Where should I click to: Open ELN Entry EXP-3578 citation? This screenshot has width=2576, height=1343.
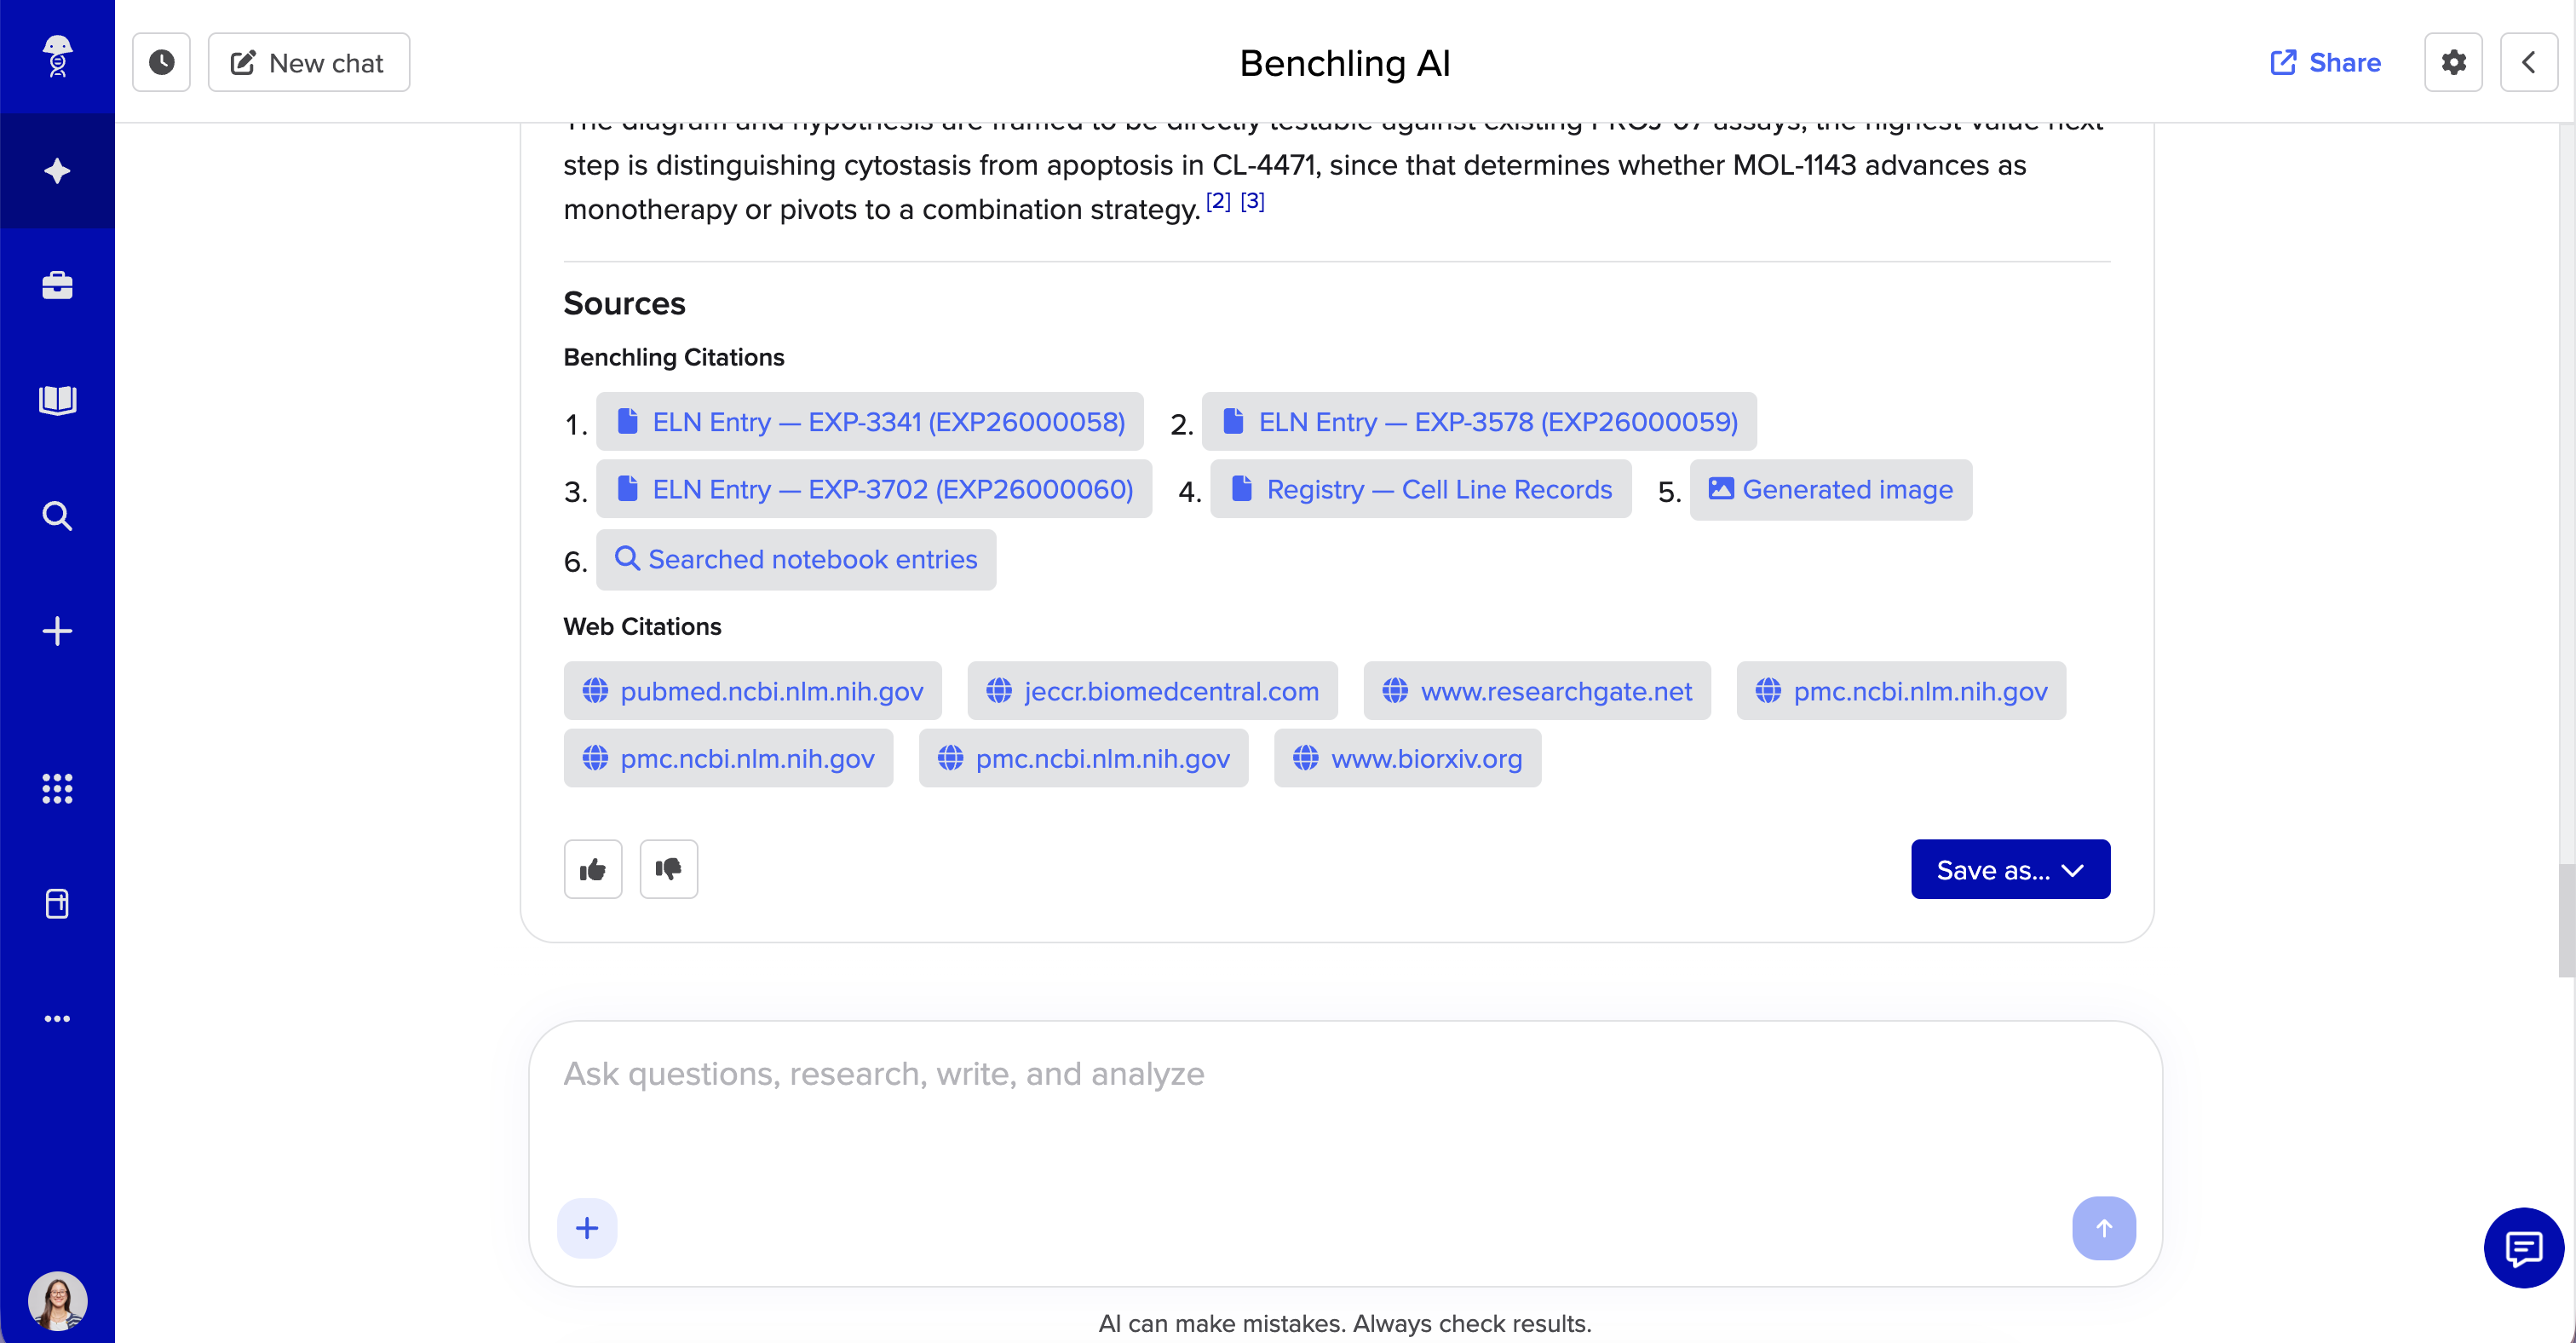point(1478,422)
